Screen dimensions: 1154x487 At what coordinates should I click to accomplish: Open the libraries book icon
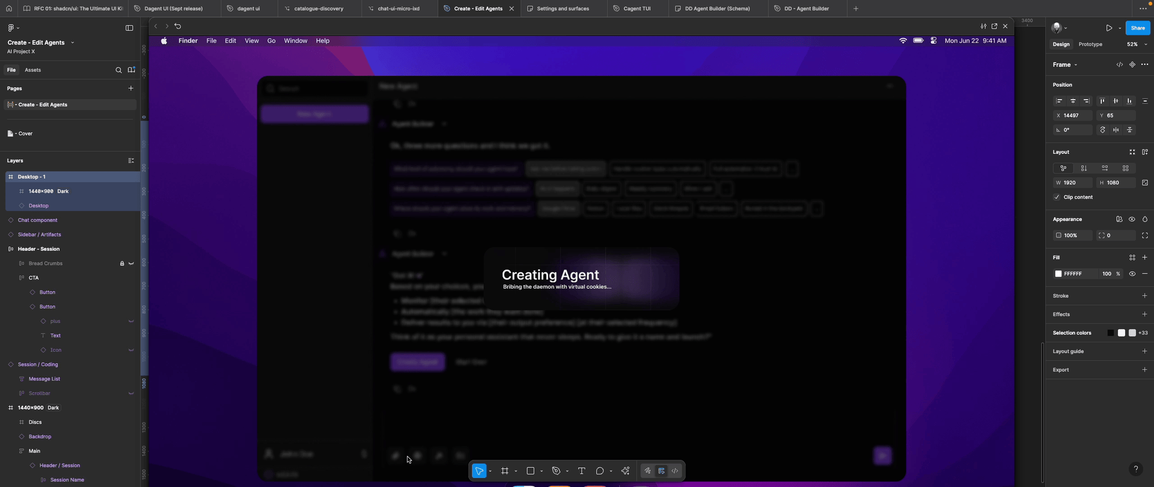(131, 70)
